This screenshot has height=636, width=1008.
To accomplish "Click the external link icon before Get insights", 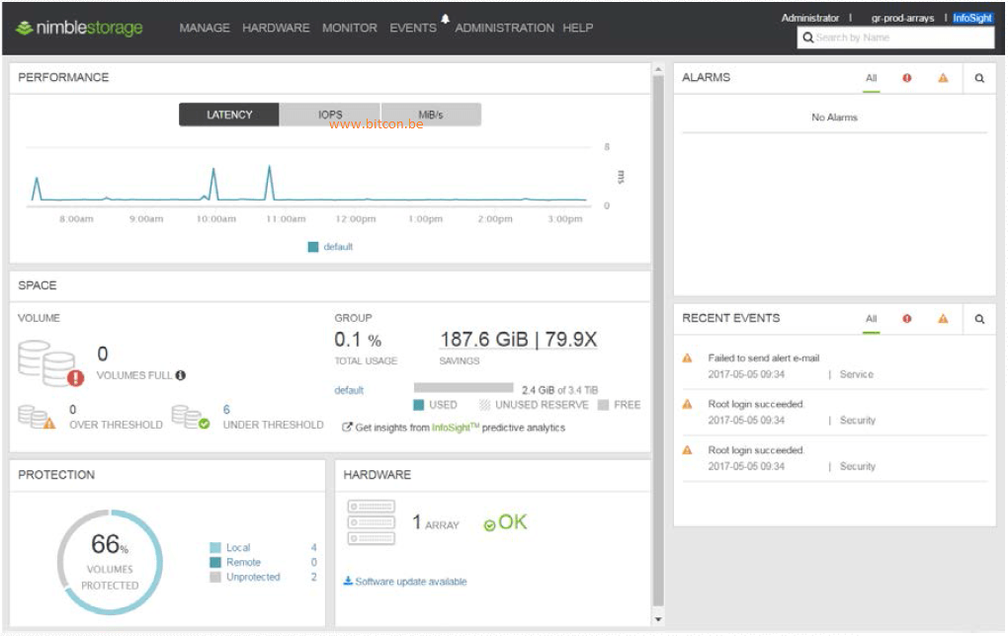I will (347, 428).
